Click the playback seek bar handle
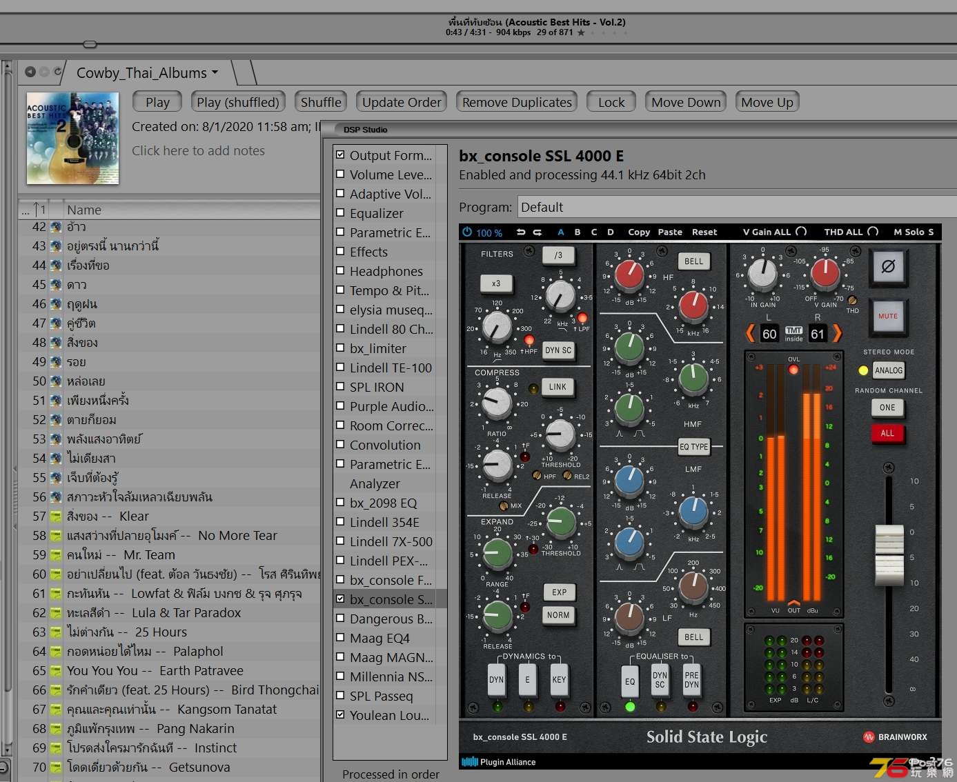This screenshot has height=782, width=957. pos(90,44)
